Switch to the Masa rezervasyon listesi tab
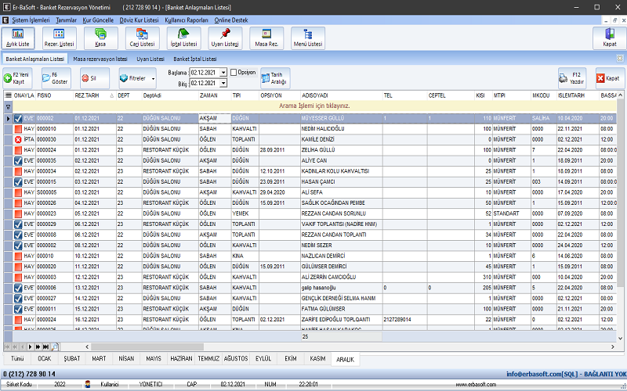Screen dimensions: 627x391 tap(100, 59)
